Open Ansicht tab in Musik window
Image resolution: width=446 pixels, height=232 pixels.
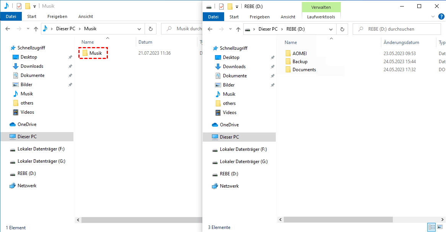(86, 16)
